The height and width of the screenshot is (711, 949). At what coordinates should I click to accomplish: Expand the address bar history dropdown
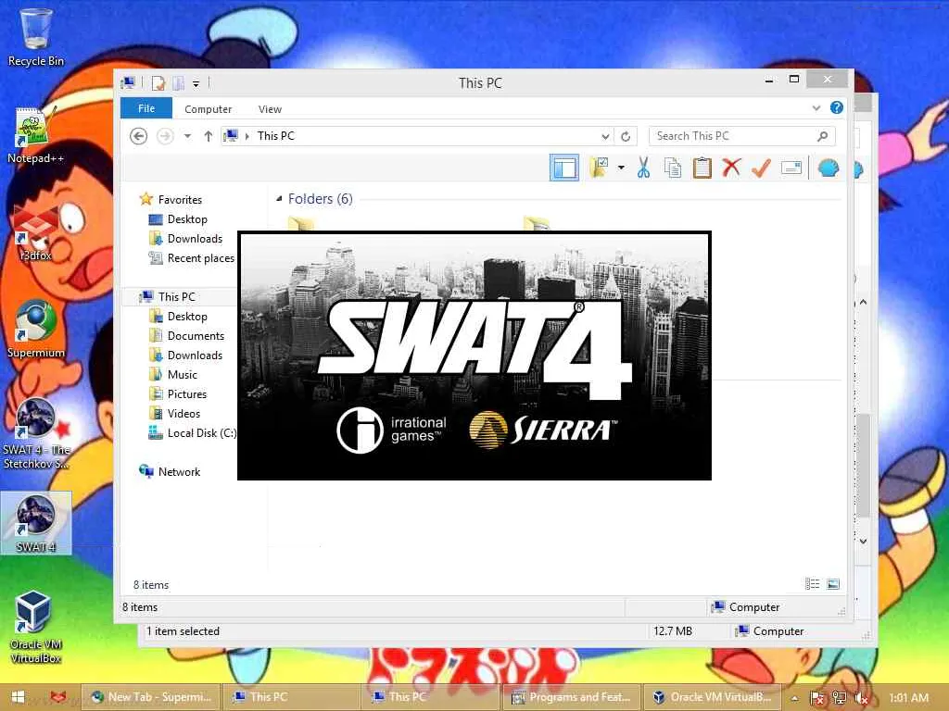[x=605, y=137]
